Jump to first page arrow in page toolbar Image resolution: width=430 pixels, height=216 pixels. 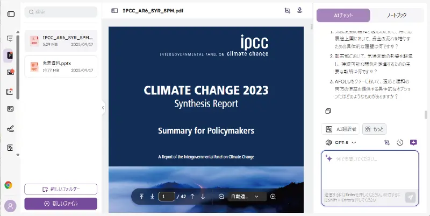[x=141, y=197]
